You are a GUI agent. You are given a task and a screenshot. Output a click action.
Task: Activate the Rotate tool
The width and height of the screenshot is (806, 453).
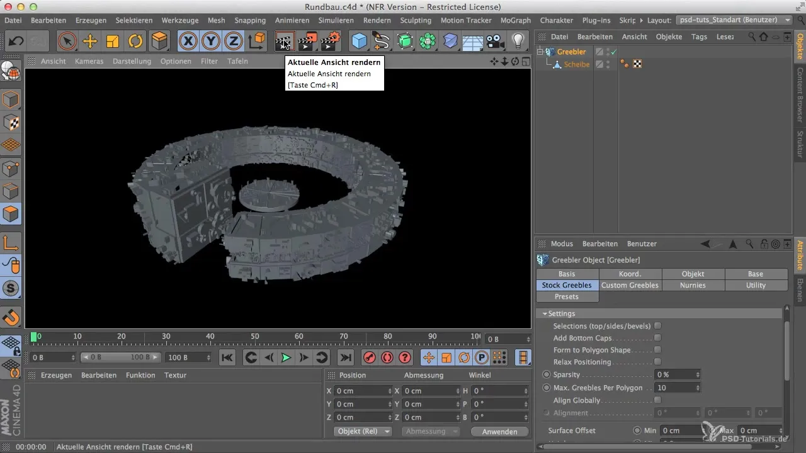[135, 42]
